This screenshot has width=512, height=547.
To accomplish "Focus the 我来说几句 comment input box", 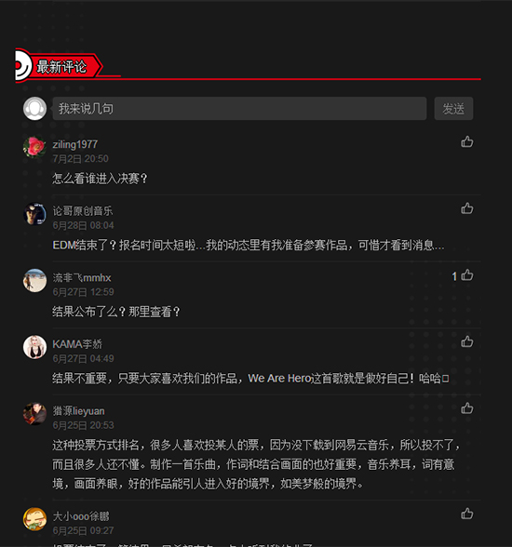I will tap(239, 109).
